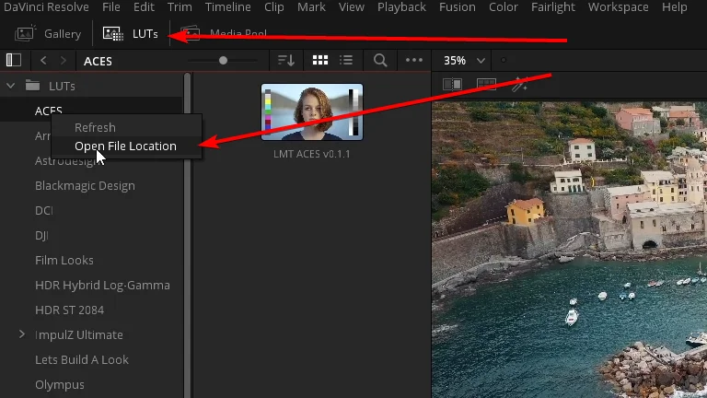
Task: Open the Color menu
Action: tap(504, 7)
